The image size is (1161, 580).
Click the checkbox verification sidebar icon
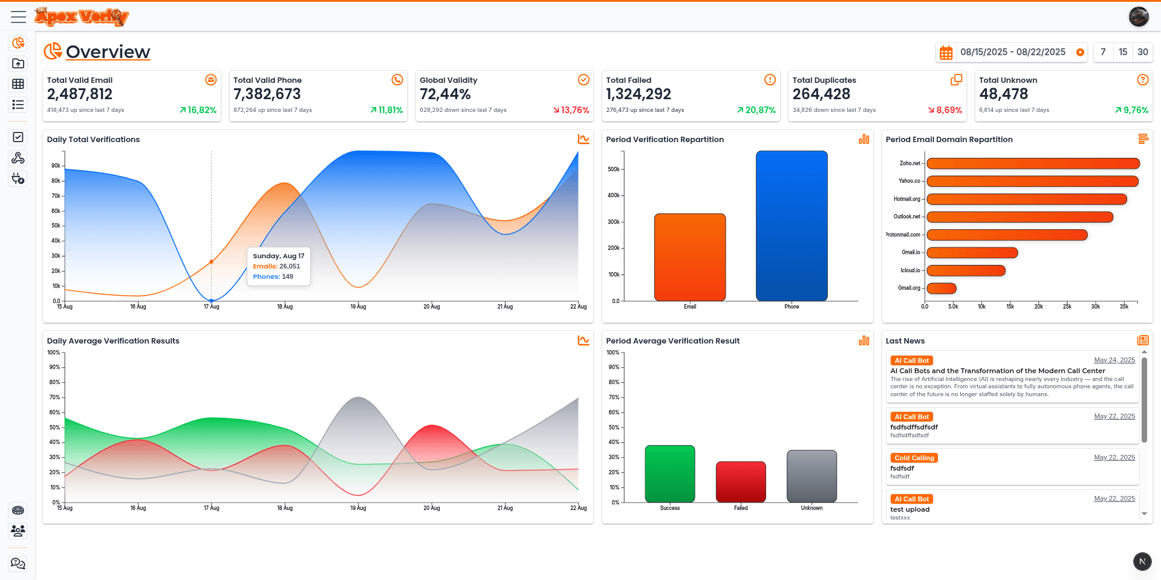pos(18,137)
